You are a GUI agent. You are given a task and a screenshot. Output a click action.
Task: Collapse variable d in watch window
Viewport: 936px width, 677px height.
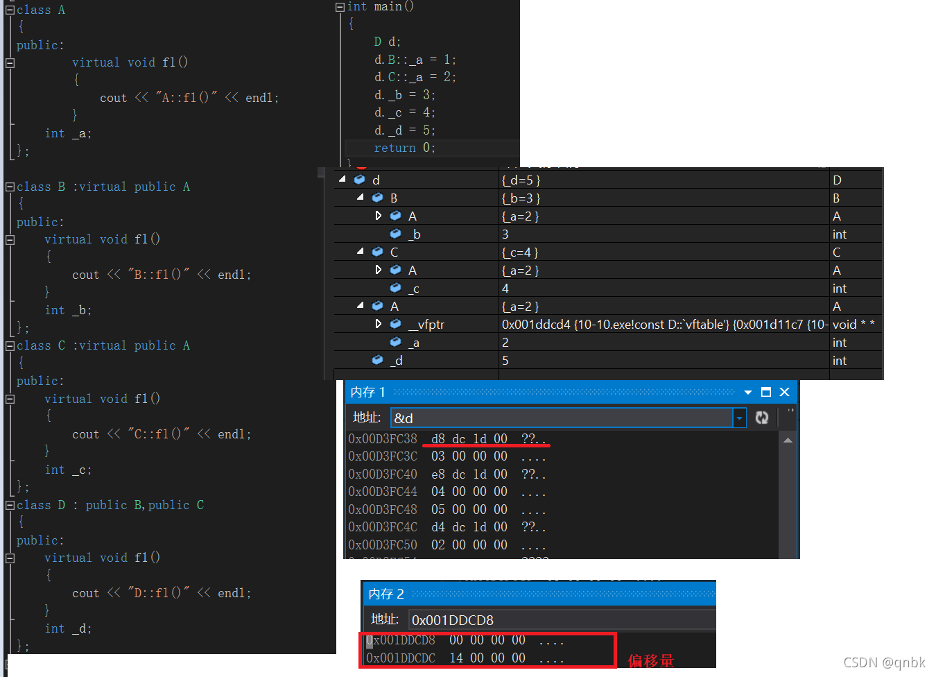click(x=343, y=179)
